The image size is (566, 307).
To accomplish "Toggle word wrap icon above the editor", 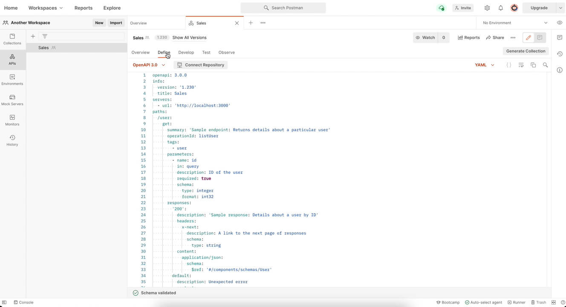I will pyautogui.click(x=521, y=65).
